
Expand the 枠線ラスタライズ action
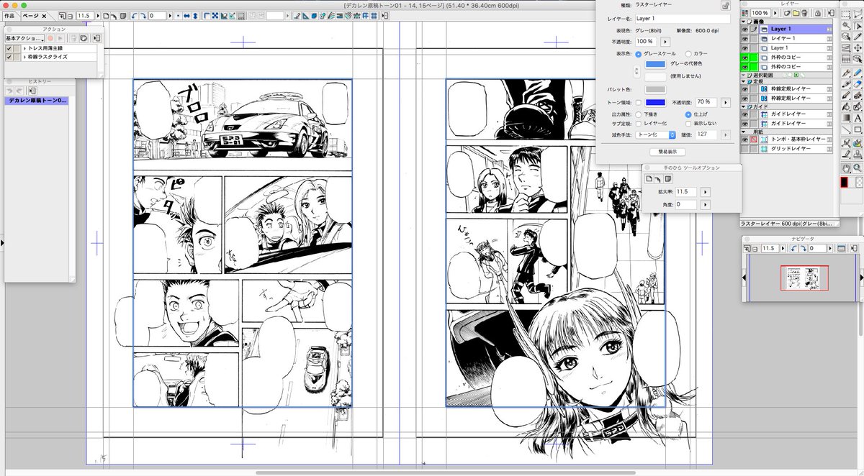tap(24, 57)
